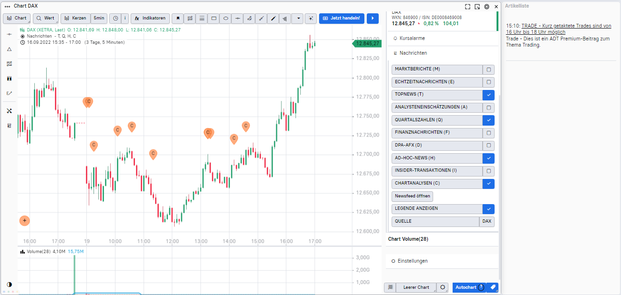Select the connected path drawing tool
621x295 pixels.
(x=249, y=19)
